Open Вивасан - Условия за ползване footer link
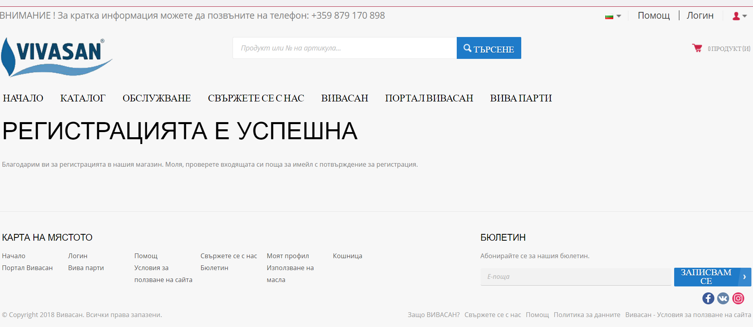 pyautogui.click(x=688, y=315)
